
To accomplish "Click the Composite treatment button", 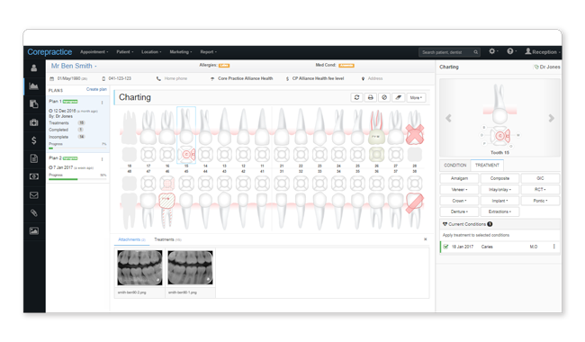I will pos(499,178).
